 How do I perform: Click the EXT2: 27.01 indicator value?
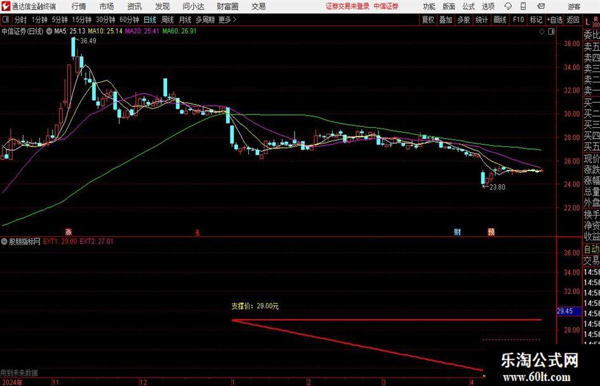coord(97,241)
